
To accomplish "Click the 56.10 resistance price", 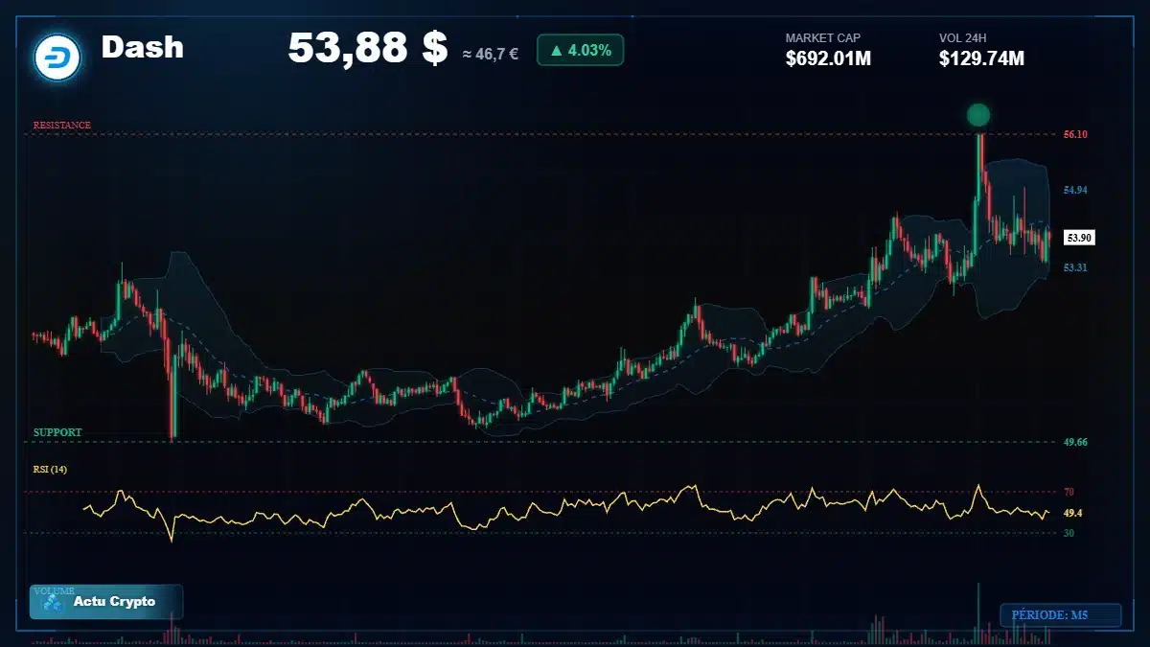I will pos(1076,135).
